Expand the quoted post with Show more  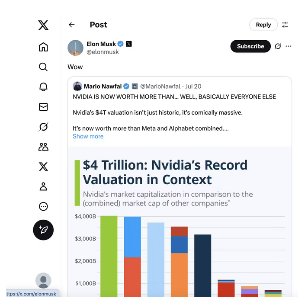[88, 136]
